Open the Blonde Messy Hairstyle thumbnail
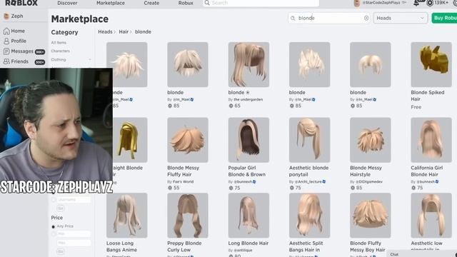Screen dimensions: 457x257 click(x=370, y=140)
